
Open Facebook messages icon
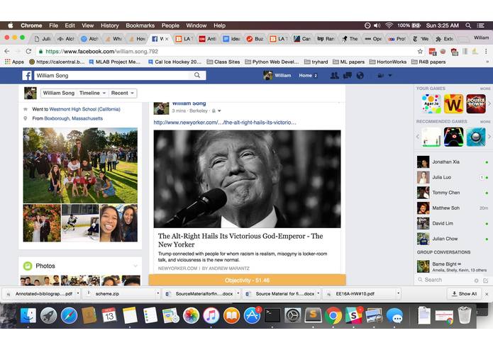click(x=348, y=75)
